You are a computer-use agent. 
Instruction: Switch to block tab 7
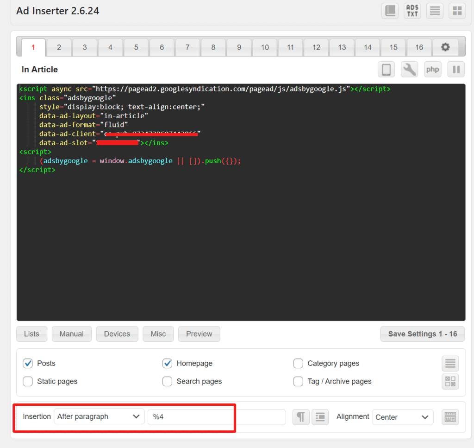tap(187, 47)
